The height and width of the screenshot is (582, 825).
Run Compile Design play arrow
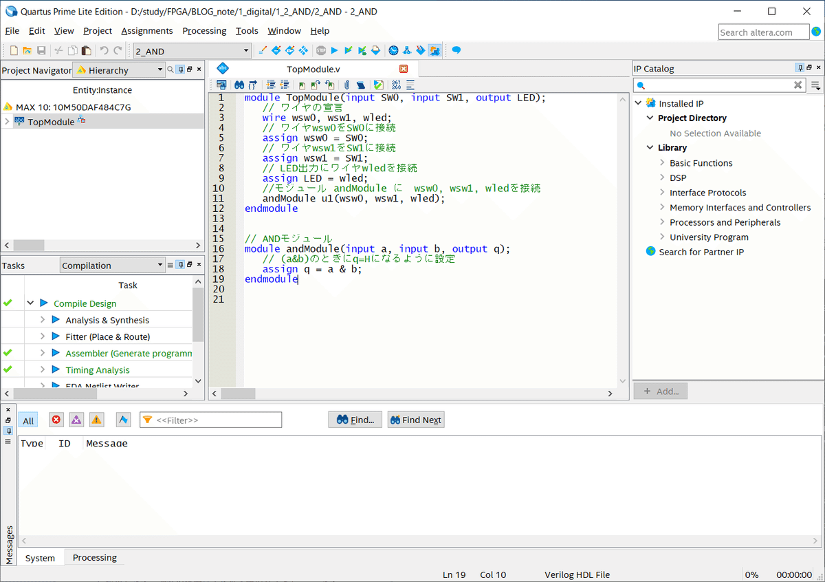(44, 303)
